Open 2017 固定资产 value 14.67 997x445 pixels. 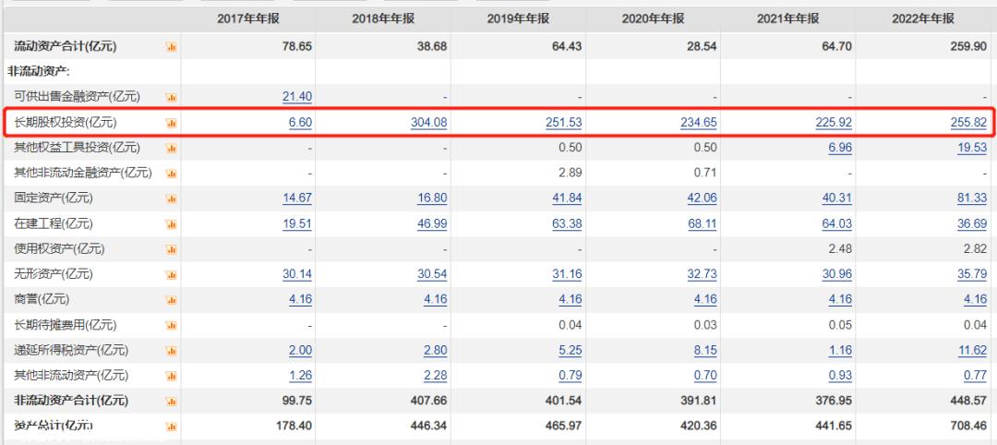click(297, 198)
